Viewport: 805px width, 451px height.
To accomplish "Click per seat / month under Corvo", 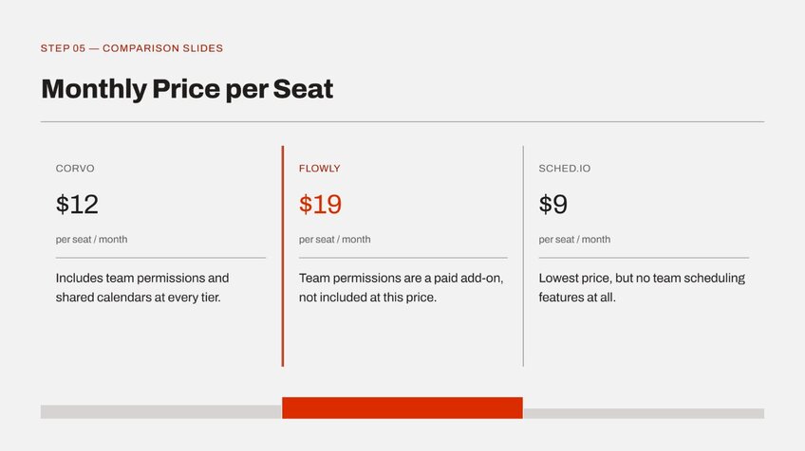I will (x=91, y=240).
